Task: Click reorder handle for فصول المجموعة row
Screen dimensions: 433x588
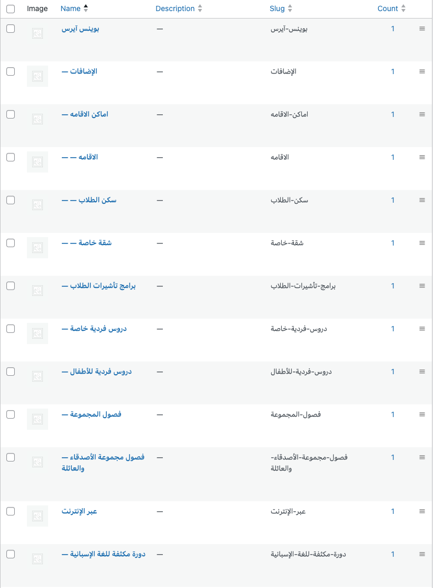Action: 422,414
